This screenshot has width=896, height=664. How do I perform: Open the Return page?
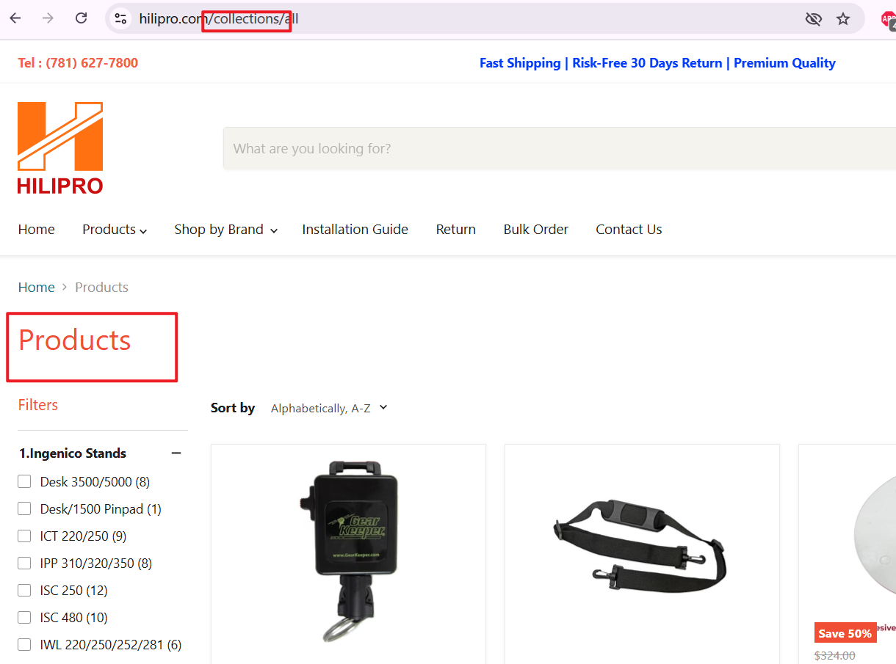tap(456, 230)
